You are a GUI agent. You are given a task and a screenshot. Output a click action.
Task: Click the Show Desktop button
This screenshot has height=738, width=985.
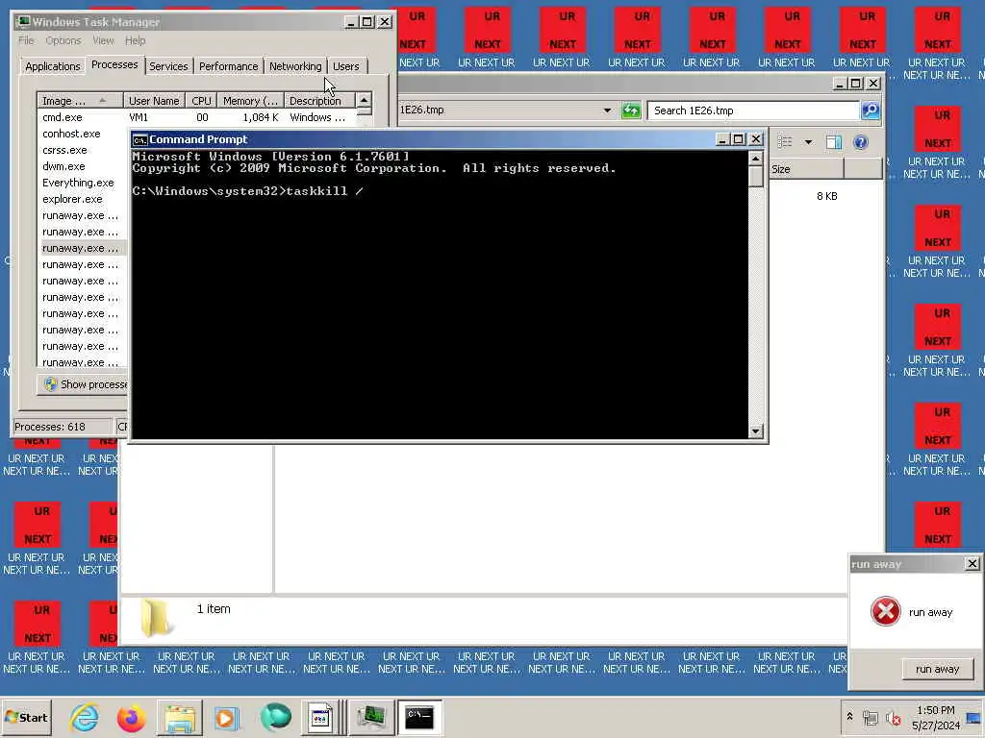(x=975, y=717)
